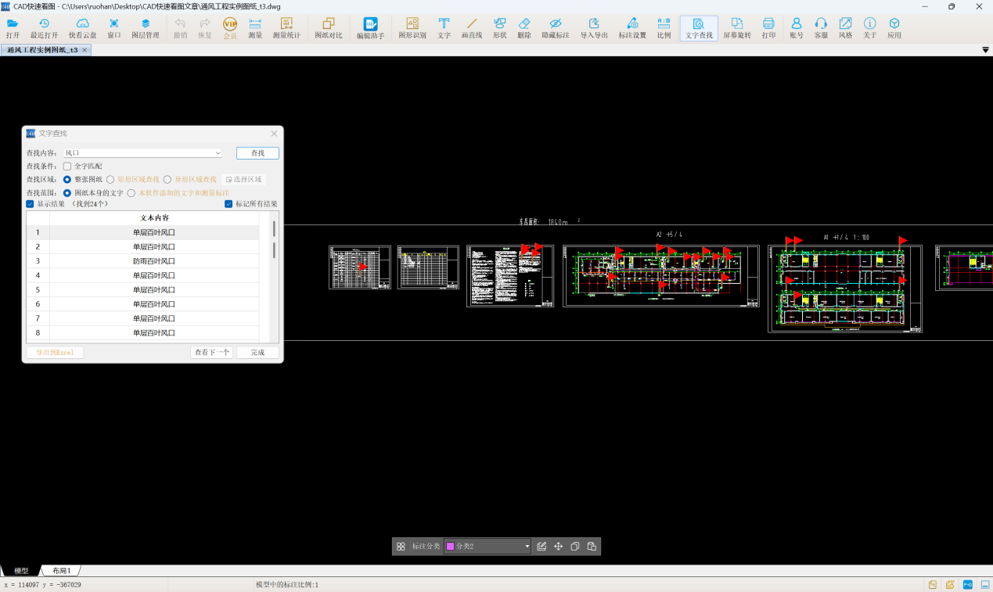The width and height of the screenshot is (993, 592).
Task: Open the 分类2 annotation category dropdown
Action: coord(527,547)
